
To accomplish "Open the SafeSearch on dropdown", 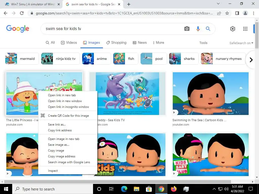I will coord(241,43).
